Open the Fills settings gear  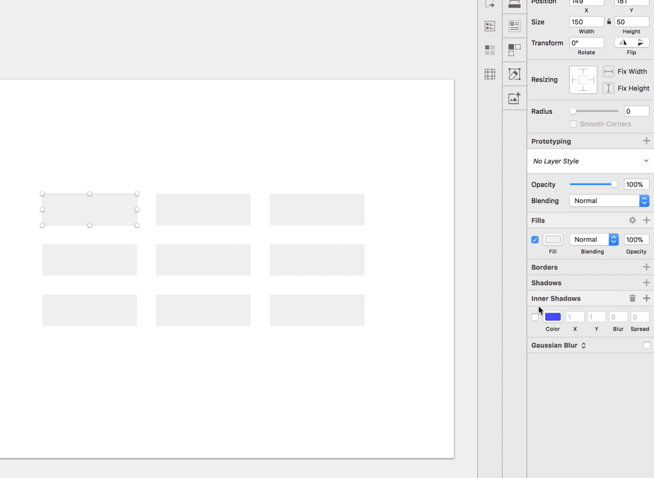point(632,220)
